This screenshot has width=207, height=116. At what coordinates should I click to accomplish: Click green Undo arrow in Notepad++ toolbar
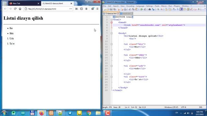[141, 9]
